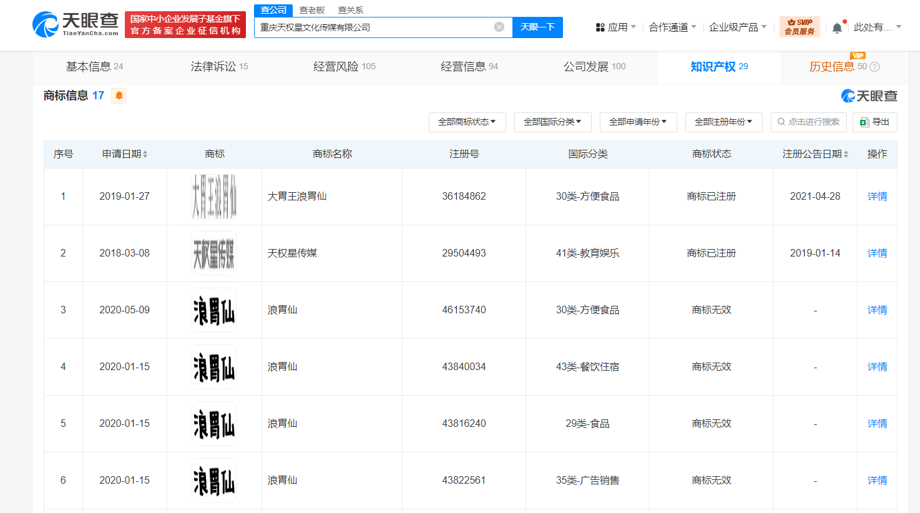Select the 查公司 search tab
Image resolution: width=920 pixels, height=513 pixels.
tap(273, 10)
